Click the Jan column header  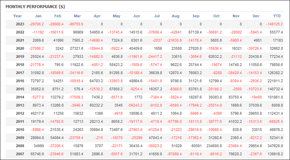pos(38,16)
